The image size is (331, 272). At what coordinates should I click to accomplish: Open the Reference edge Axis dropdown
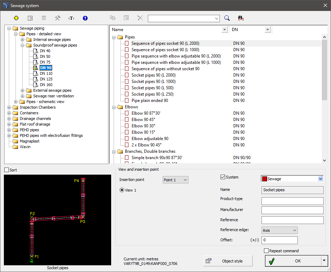coord(279,230)
